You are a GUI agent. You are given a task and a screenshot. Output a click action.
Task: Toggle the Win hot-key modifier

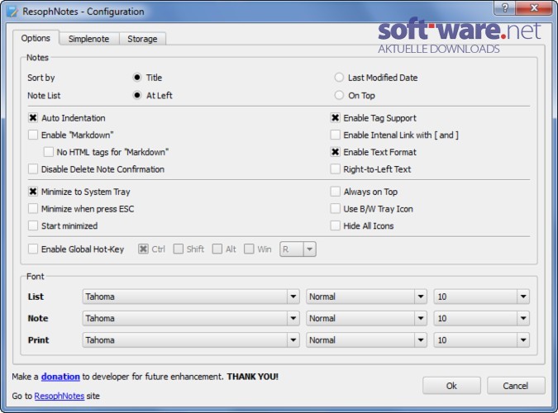tap(249, 249)
